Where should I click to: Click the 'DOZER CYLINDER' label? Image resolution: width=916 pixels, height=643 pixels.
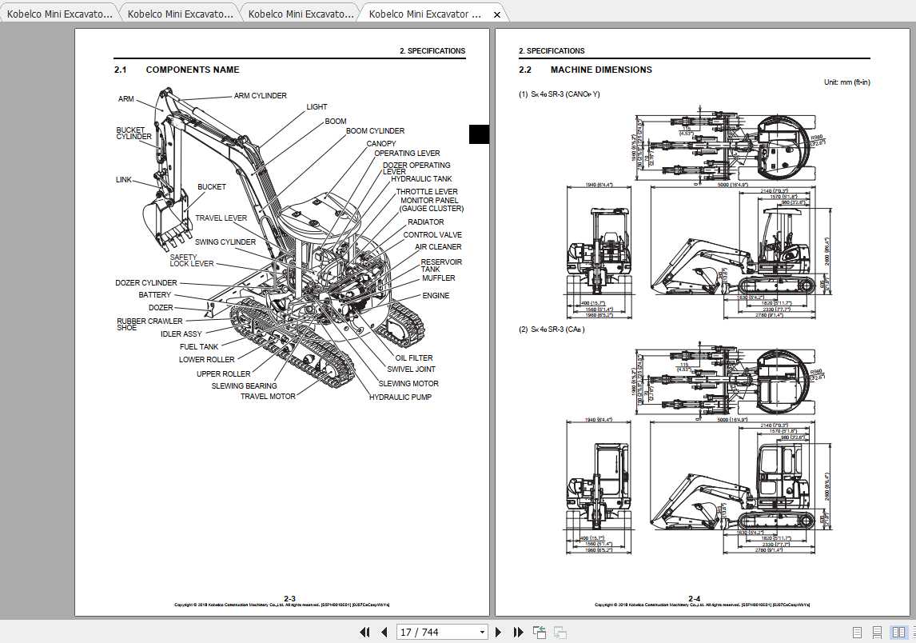pyautogui.click(x=146, y=283)
